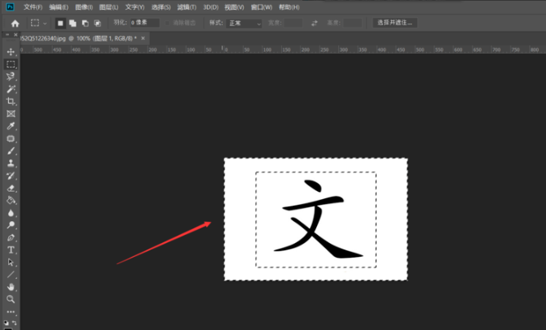This screenshot has width=546, height=330.
Task: Pick the Eyedropper tool
Action: pyautogui.click(x=11, y=127)
